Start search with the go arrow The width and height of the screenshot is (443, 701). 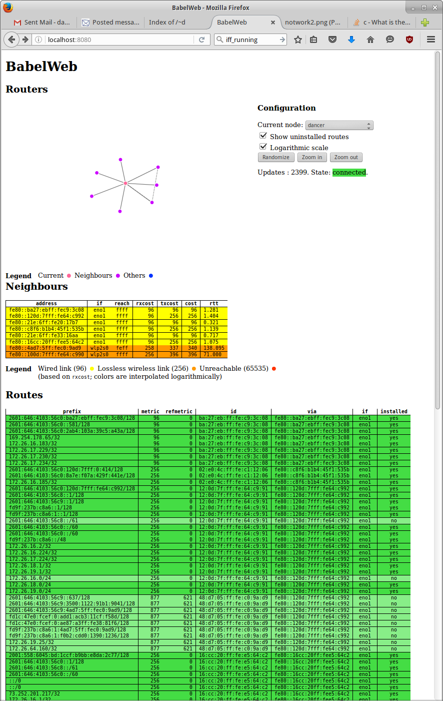pyautogui.click(x=282, y=40)
